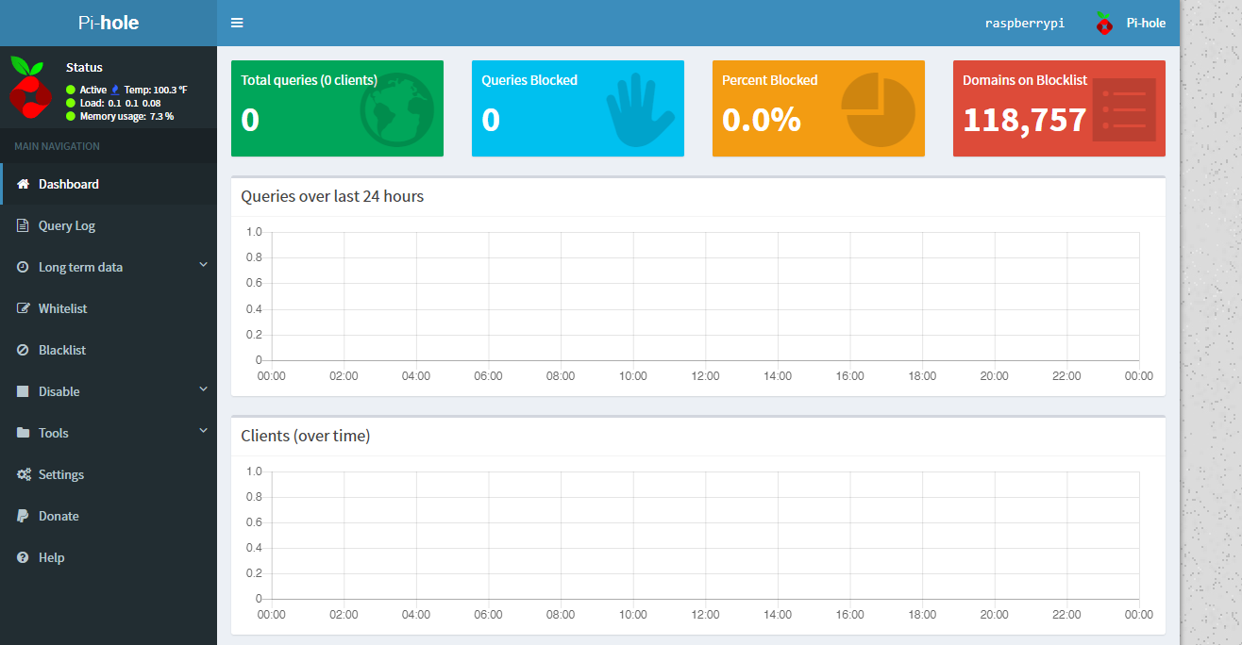Click the Domains on Blocklist red box

(x=1059, y=108)
